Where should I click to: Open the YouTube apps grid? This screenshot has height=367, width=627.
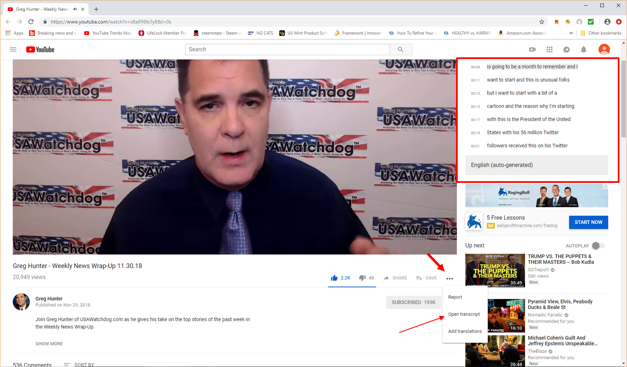550,49
